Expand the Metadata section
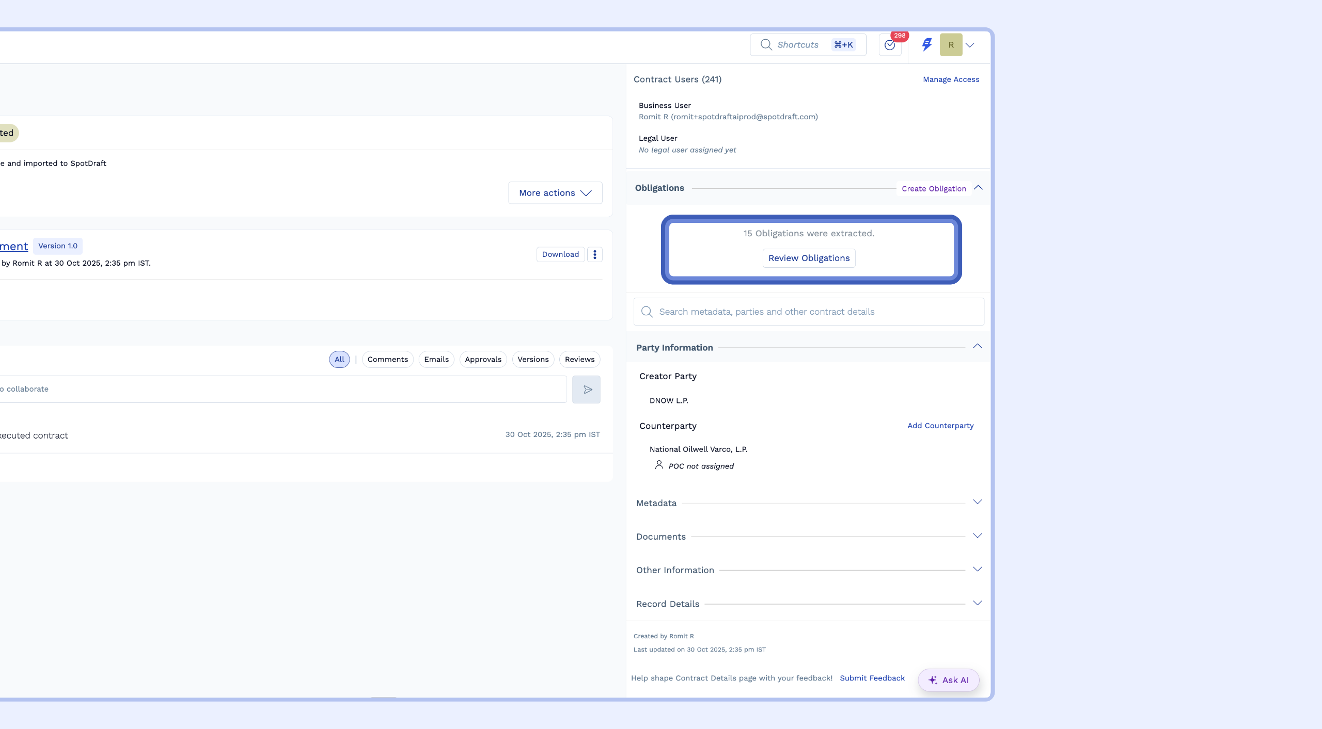 click(977, 502)
